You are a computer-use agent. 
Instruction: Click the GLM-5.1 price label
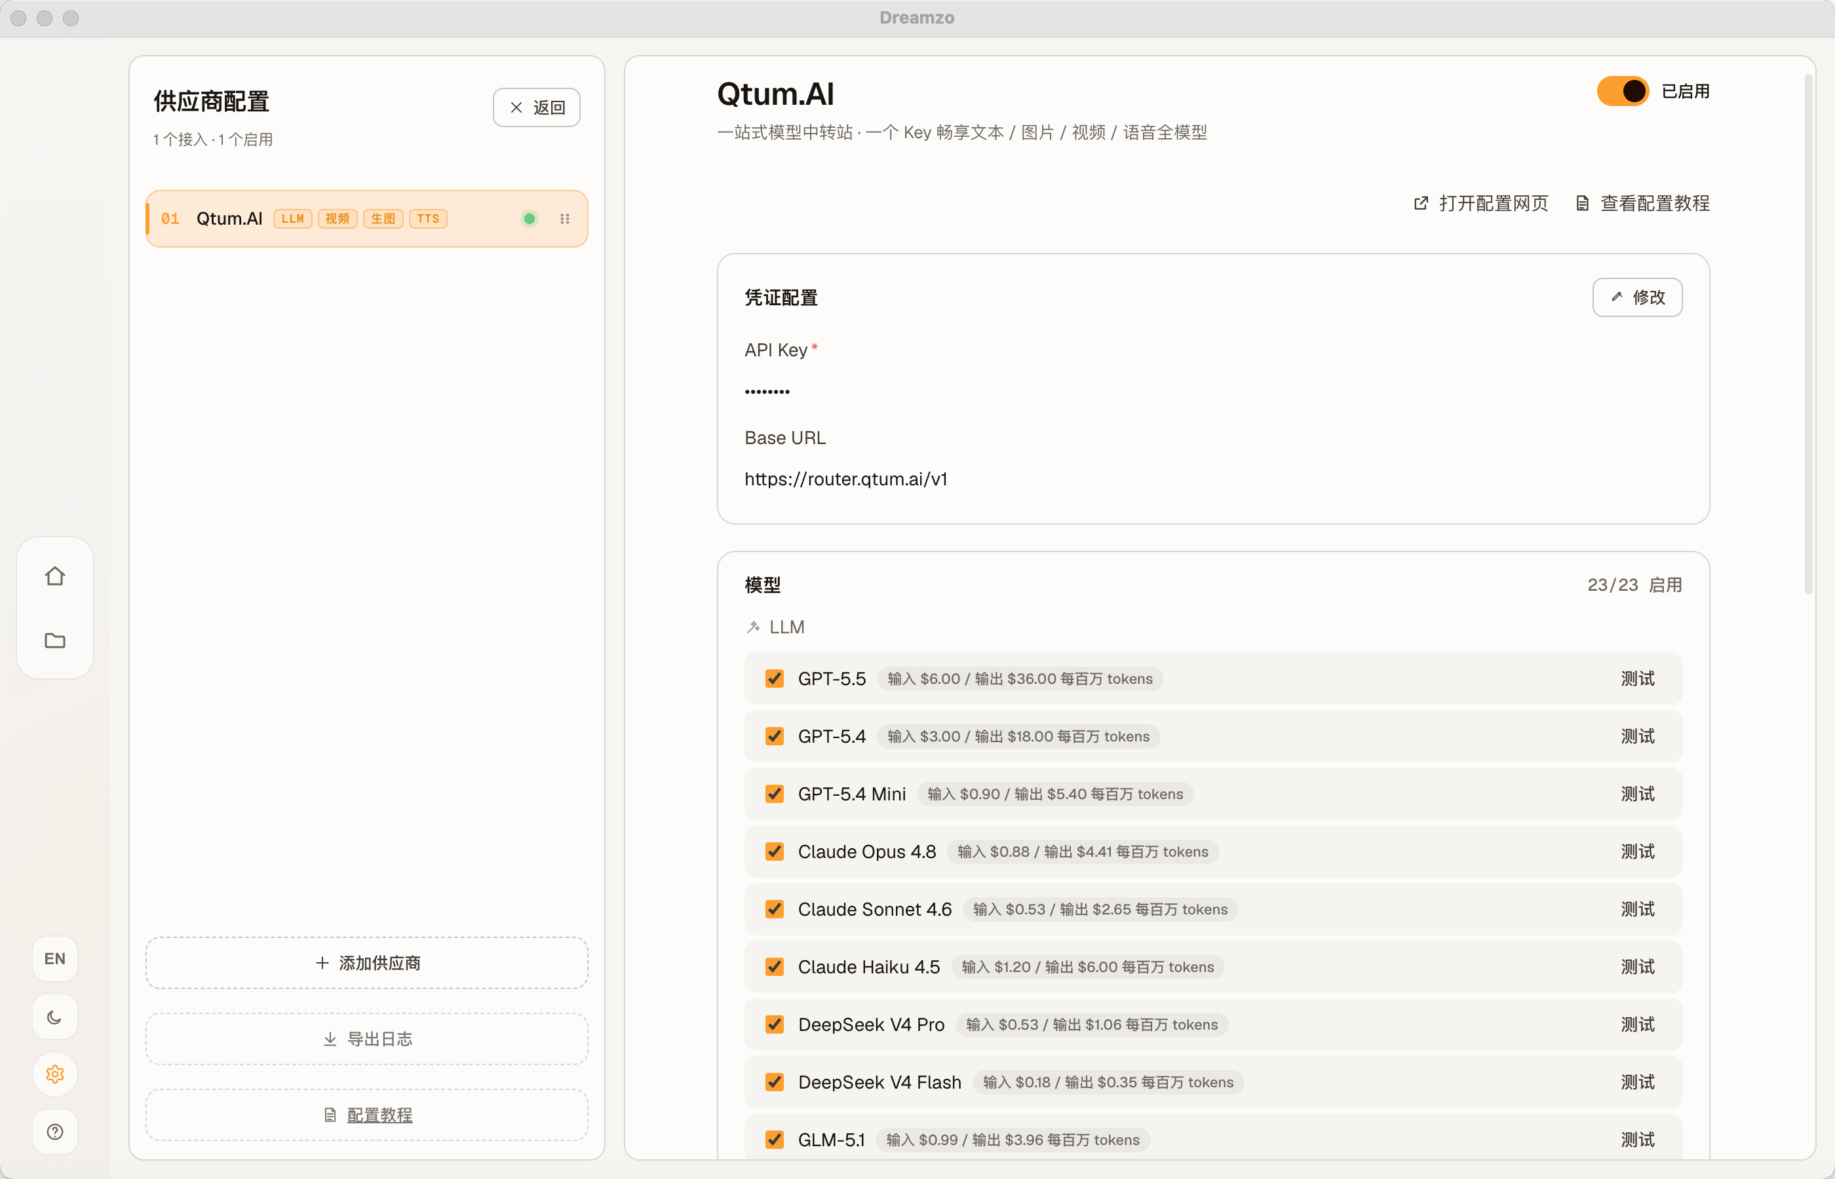(1013, 1139)
